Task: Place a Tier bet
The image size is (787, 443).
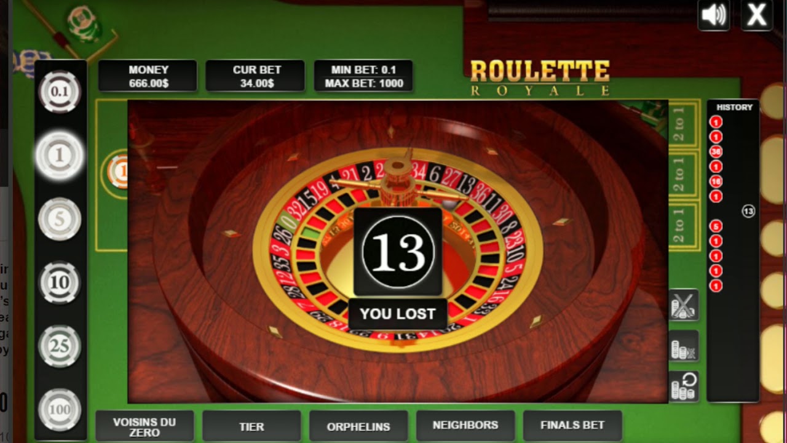Action: 251,426
